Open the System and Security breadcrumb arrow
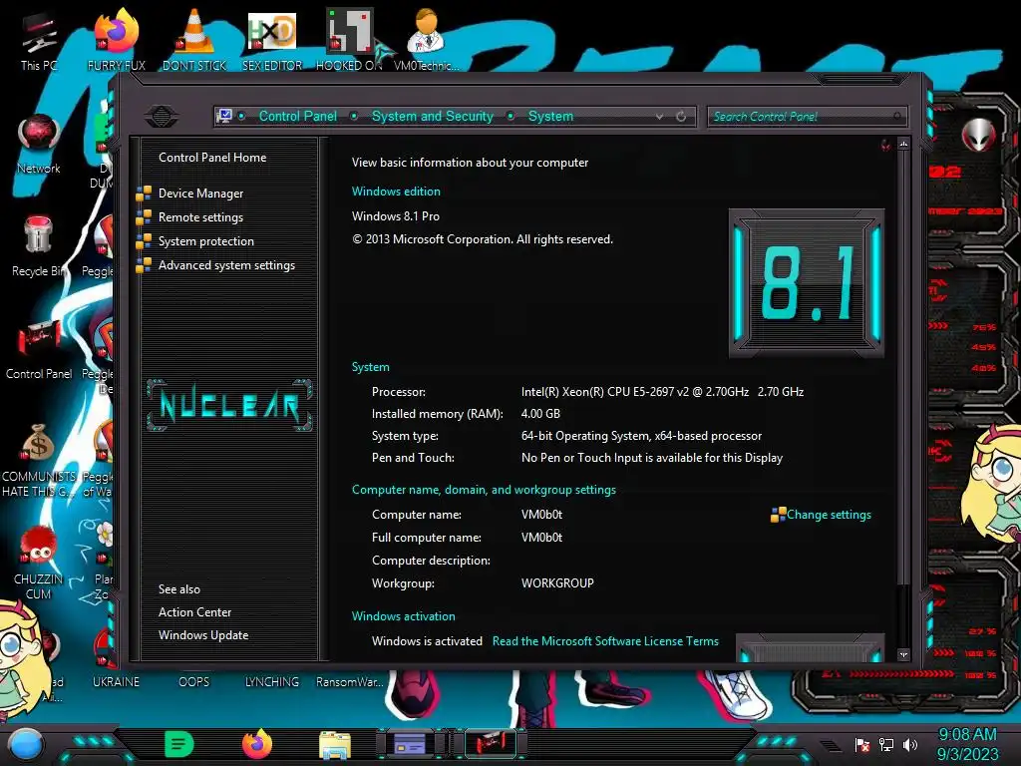 511,116
